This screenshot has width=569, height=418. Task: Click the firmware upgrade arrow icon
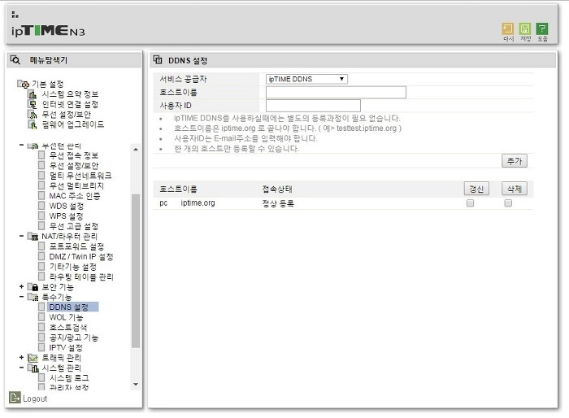click(x=33, y=125)
